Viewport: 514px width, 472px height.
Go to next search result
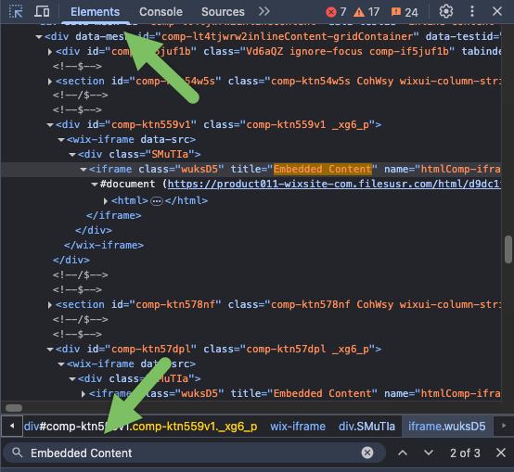429,453
